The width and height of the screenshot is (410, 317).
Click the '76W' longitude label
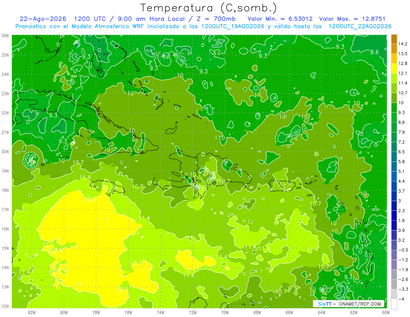(x=128, y=312)
